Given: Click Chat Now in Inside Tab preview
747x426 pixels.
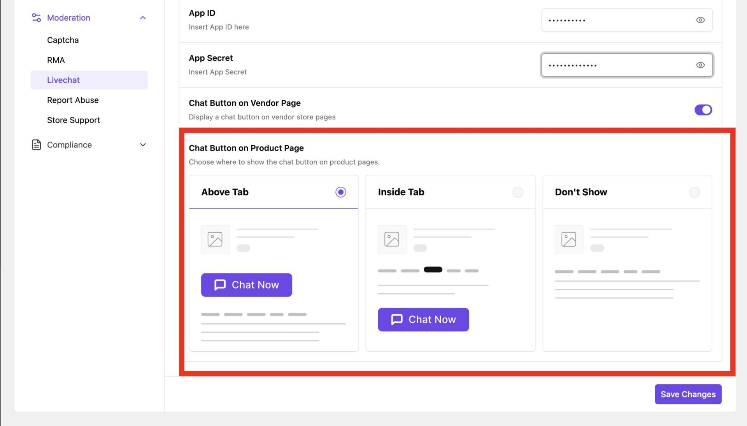Looking at the screenshot, I should [x=423, y=319].
